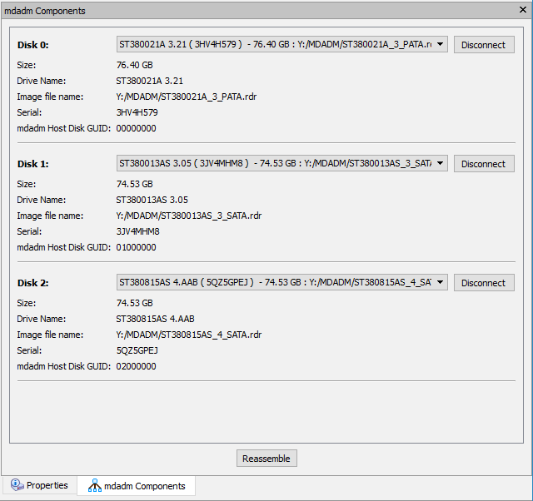The width and height of the screenshot is (533, 501).
Task: Click drive name ST380815AS 4.AAB
Action: 156,319
